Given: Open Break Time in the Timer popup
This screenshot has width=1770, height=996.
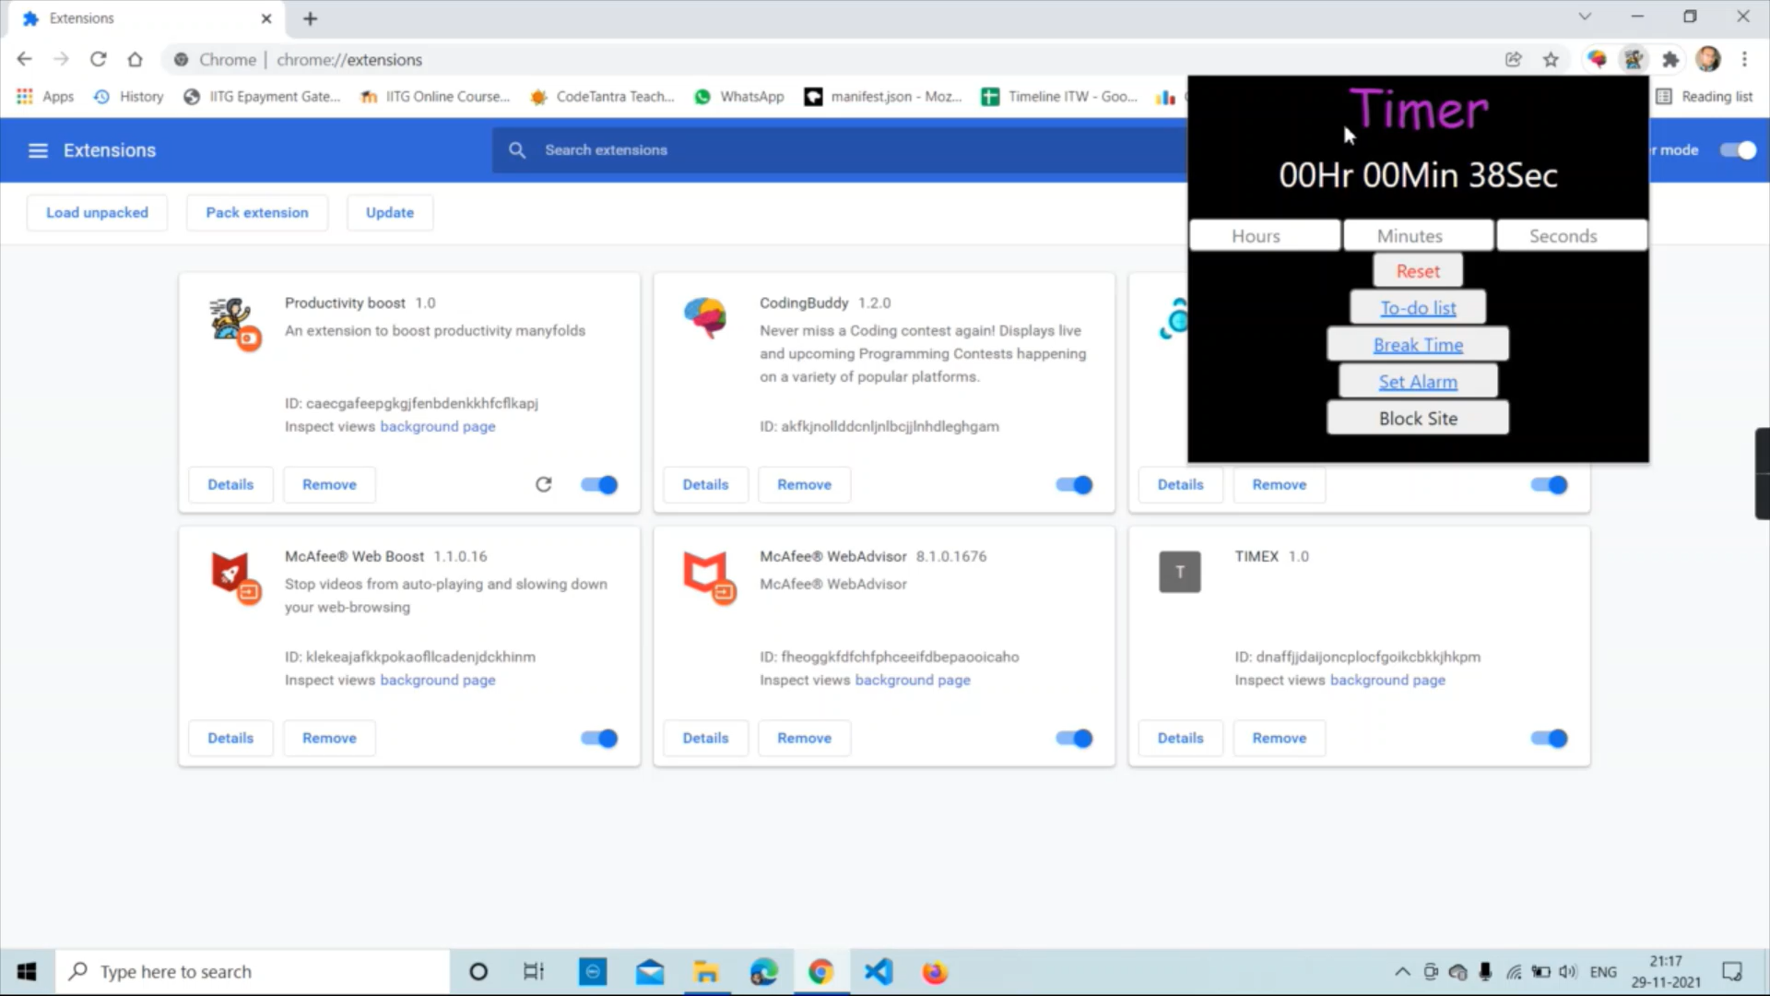Looking at the screenshot, I should click(x=1417, y=344).
